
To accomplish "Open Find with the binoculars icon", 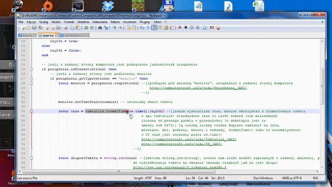I will (100, 28).
